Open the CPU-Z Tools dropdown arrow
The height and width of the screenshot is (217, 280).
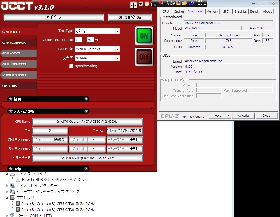point(229,116)
